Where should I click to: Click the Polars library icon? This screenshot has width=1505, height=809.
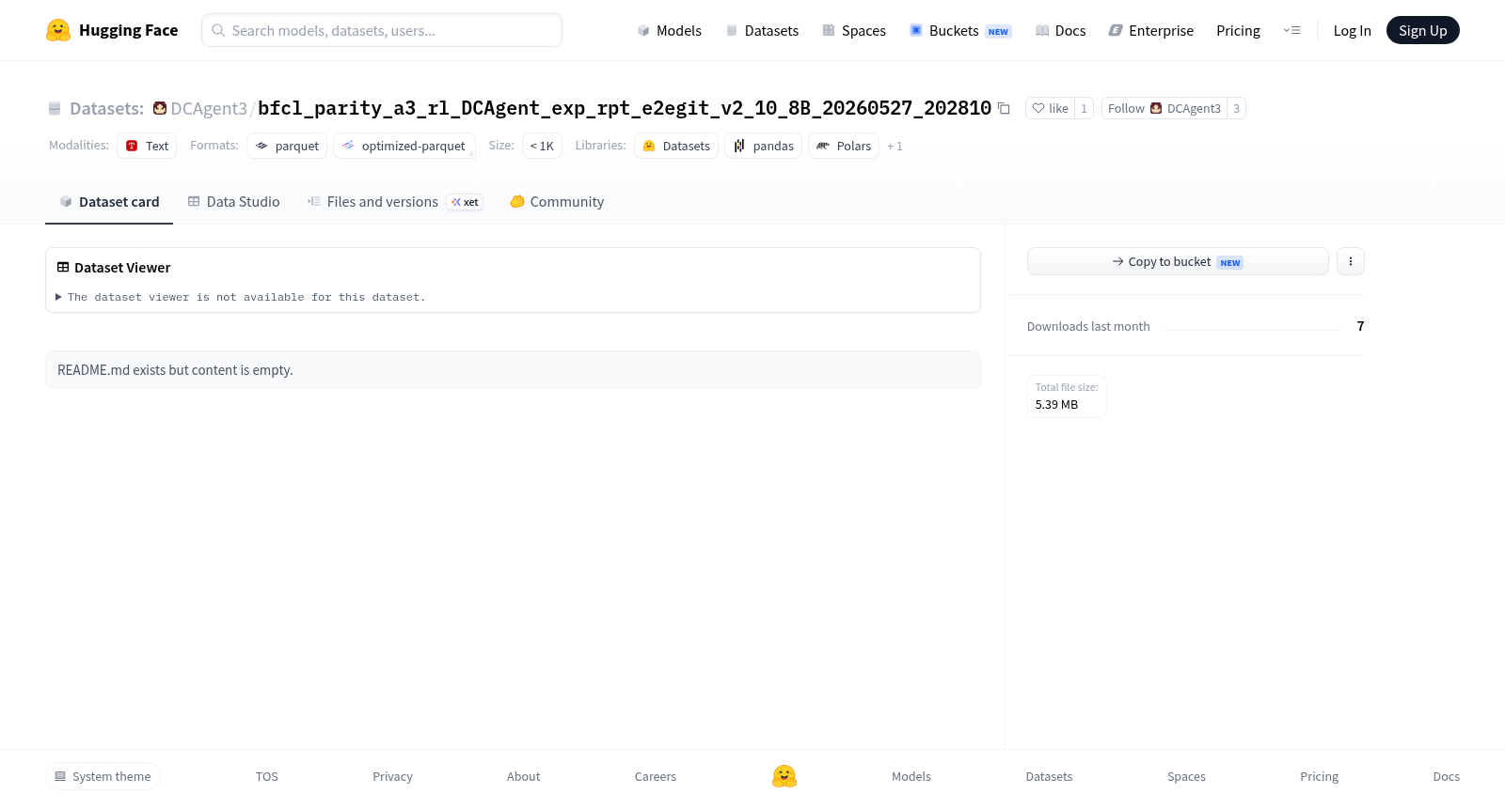(823, 146)
